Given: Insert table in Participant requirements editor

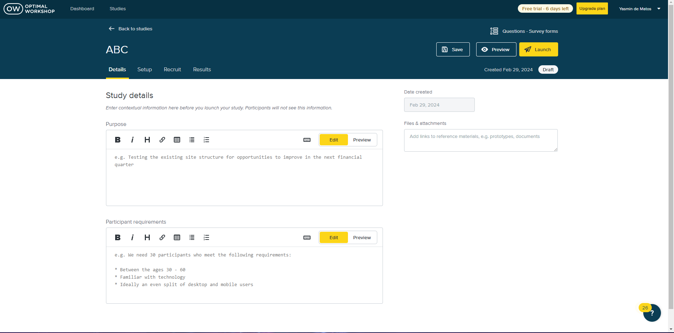Looking at the screenshot, I should point(177,237).
